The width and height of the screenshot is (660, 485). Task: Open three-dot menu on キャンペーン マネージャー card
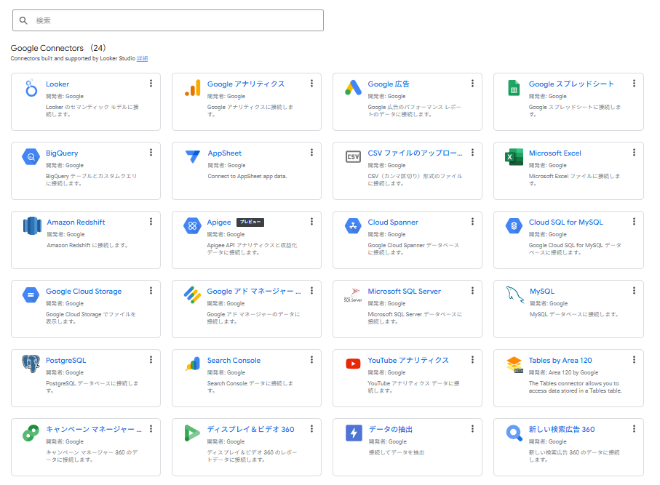pos(151,428)
